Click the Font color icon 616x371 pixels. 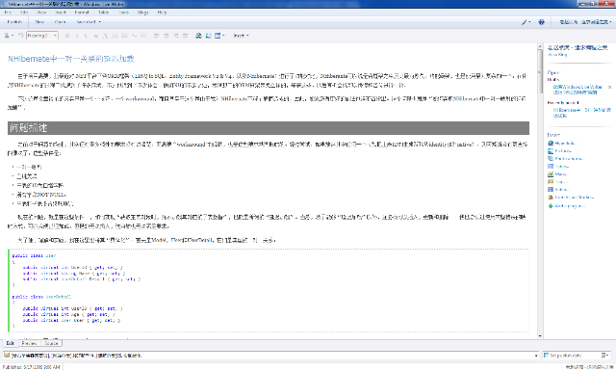click(x=105, y=36)
